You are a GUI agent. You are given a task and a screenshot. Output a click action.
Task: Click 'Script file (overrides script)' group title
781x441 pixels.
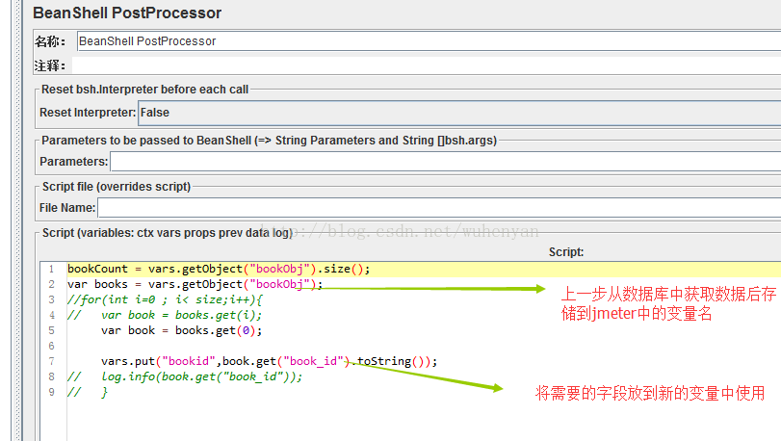[117, 187]
